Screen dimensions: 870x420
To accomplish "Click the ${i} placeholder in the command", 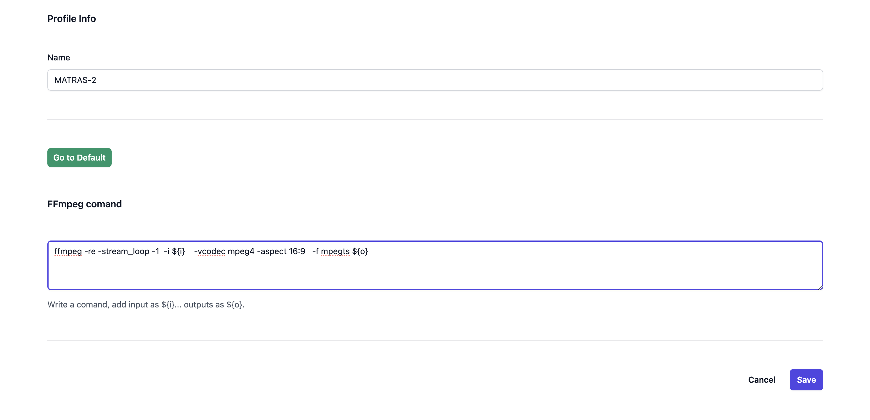I will point(178,251).
